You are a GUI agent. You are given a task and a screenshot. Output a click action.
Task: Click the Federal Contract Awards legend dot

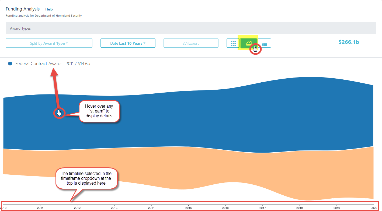coord(10,64)
